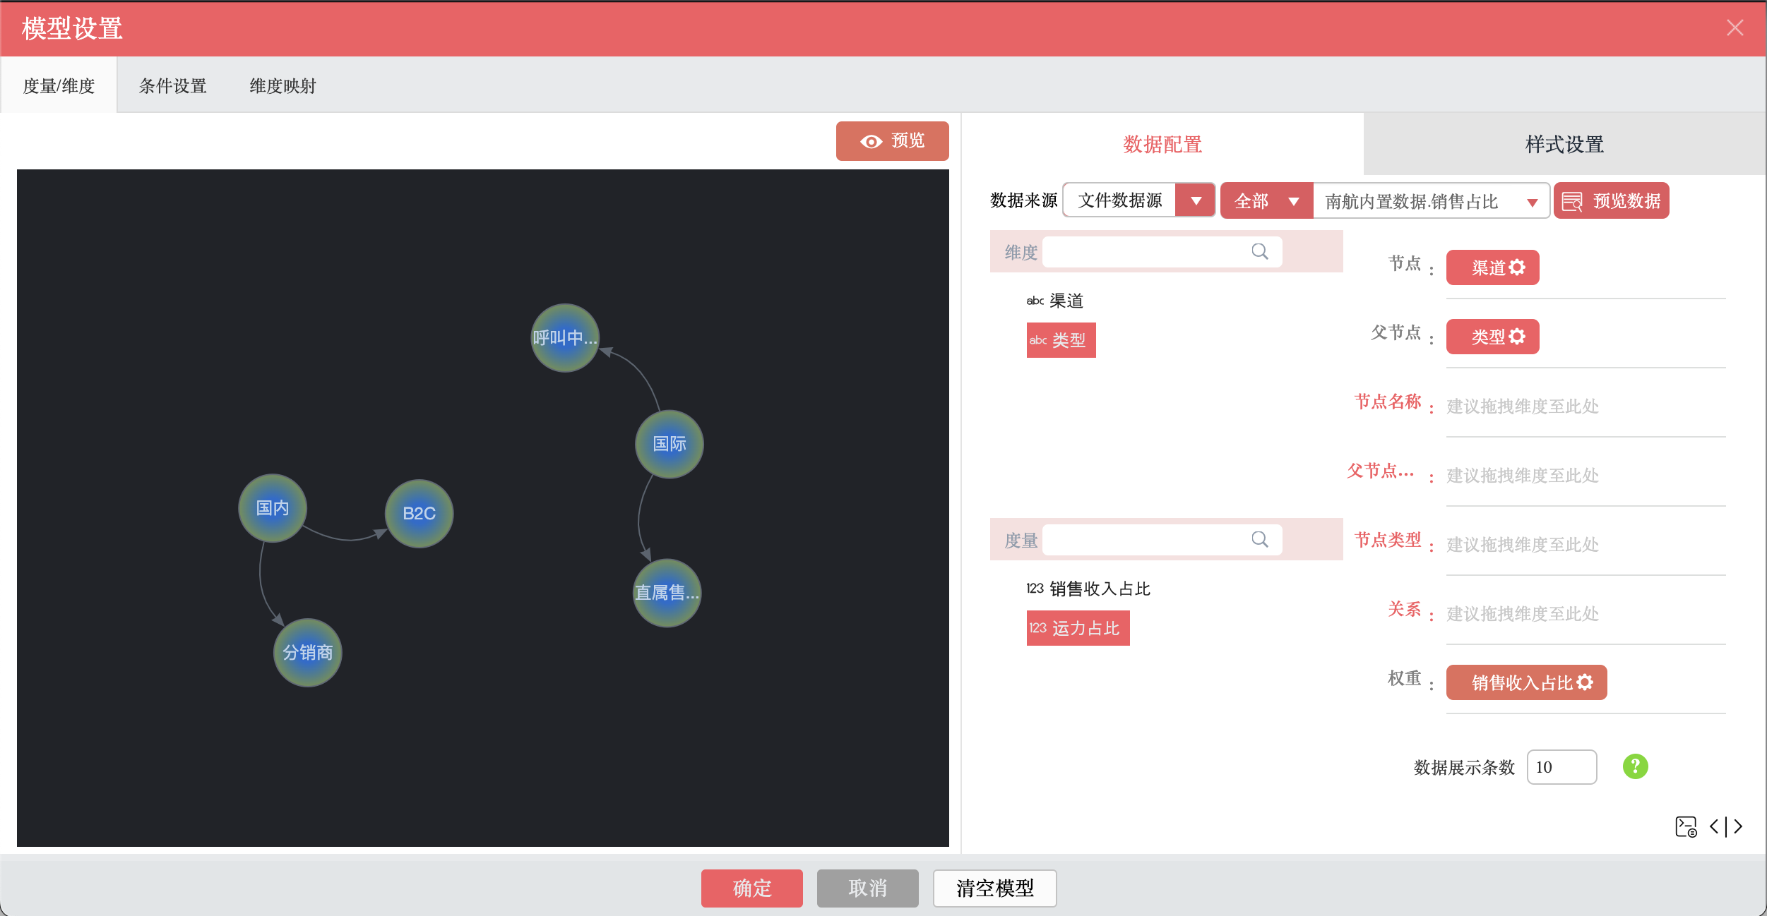Screen dimensions: 1767x916
Task: Open settings gear on 销售收入占比 weight chip
Action: 1585,682
